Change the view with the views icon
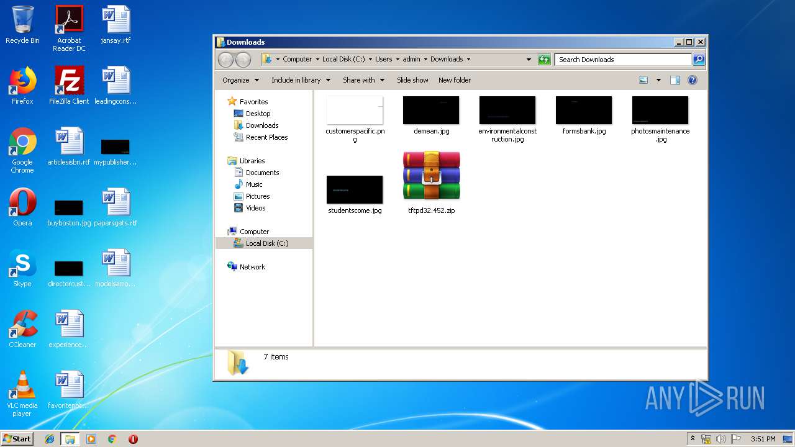 tap(643, 80)
